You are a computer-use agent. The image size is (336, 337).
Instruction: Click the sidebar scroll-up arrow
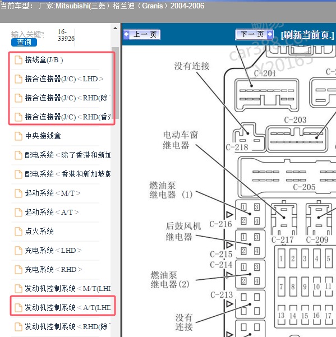click(x=115, y=28)
